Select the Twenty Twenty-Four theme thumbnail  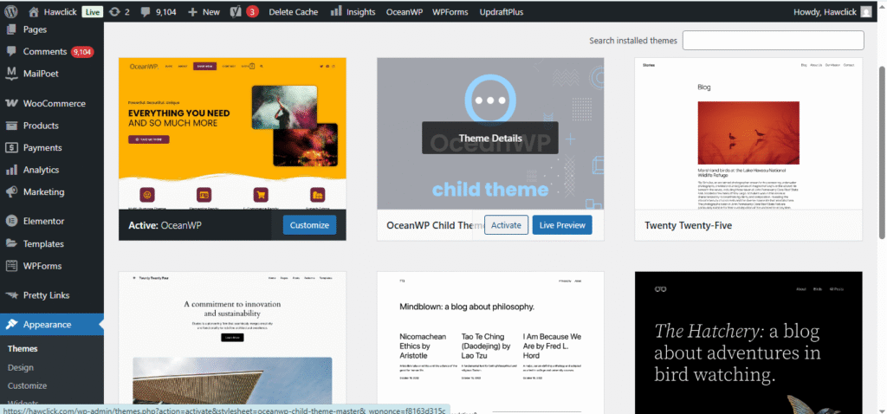coord(232,343)
